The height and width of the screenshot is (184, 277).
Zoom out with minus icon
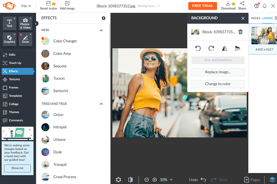tap(147, 180)
